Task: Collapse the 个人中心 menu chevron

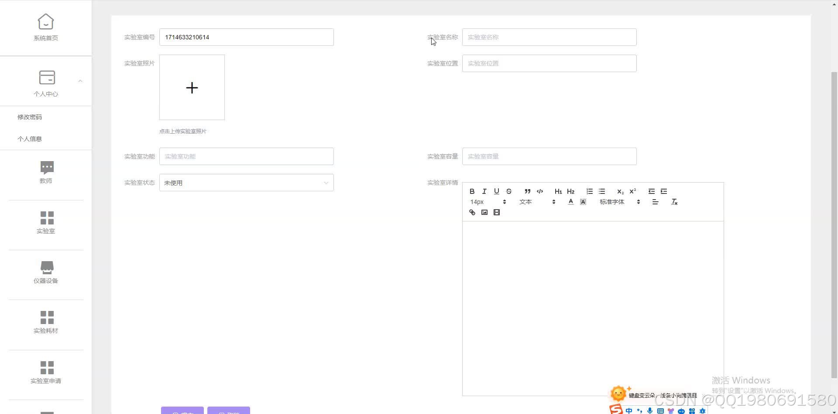Action: pyautogui.click(x=80, y=81)
